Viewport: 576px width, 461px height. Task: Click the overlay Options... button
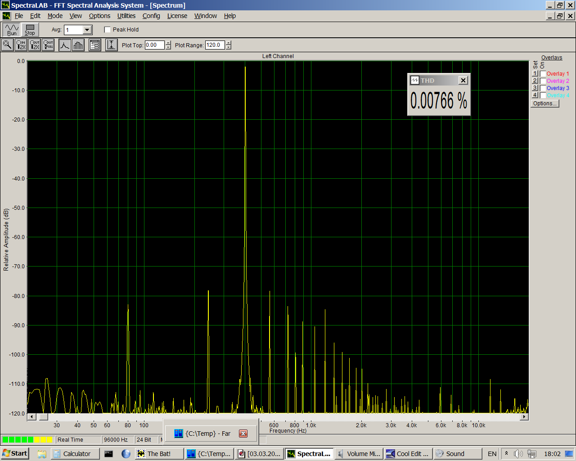544,104
